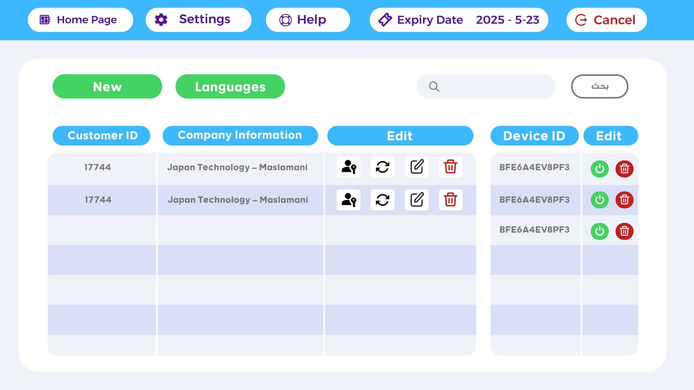The height and width of the screenshot is (390, 694).
Task: Click edit pencil icon in second customer row
Action: click(416, 200)
